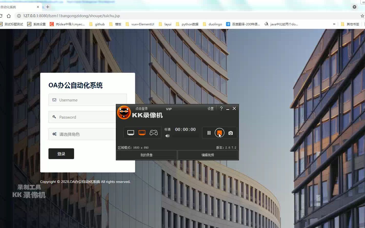The width and height of the screenshot is (365, 228).
Task: Open python数据 bookmark folder
Action: tap(187, 24)
